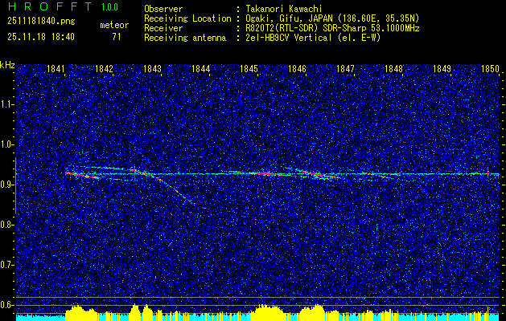506x321 pixels.
Task: Select the filename 2511181840.png
Action: tap(41, 22)
